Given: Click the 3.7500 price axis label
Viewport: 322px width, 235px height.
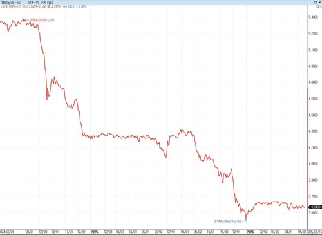Looking at the screenshot, I should 314,196.
